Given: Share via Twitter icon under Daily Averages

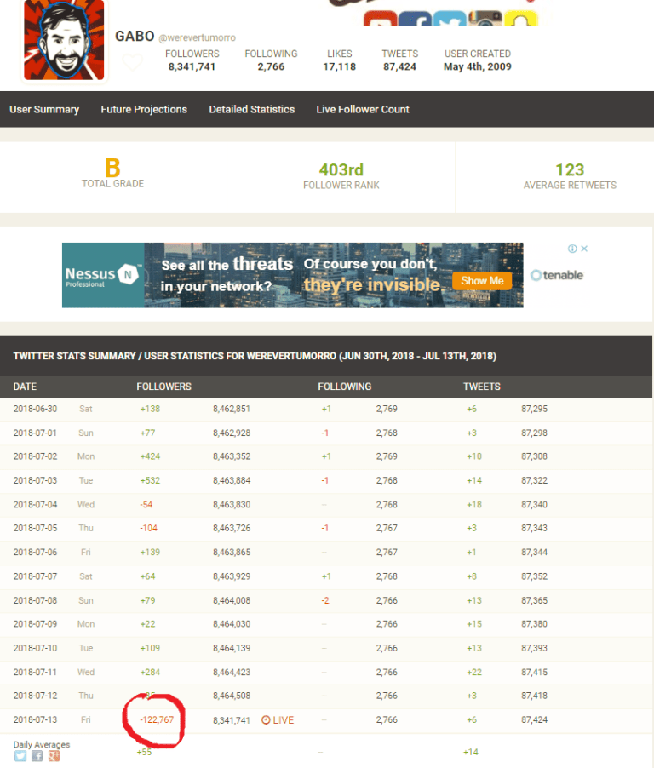Looking at the screenshot, I should click(20, 756).
